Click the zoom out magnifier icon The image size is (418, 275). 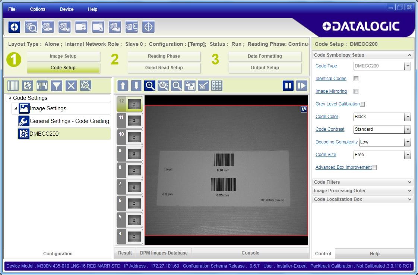[x=177, y=86]
